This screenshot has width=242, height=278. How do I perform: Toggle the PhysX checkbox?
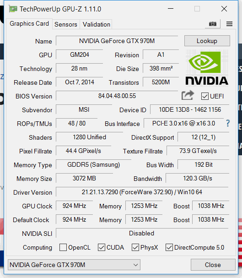135,247
